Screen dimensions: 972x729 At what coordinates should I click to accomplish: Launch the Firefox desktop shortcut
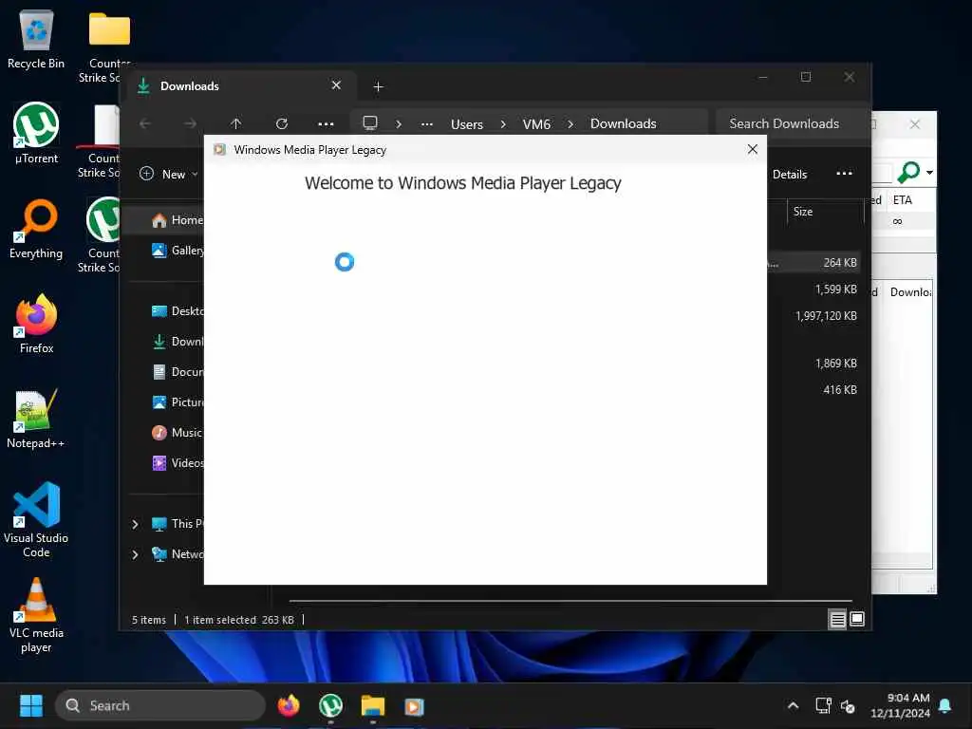pyautogui.click(x=36, y=324)
